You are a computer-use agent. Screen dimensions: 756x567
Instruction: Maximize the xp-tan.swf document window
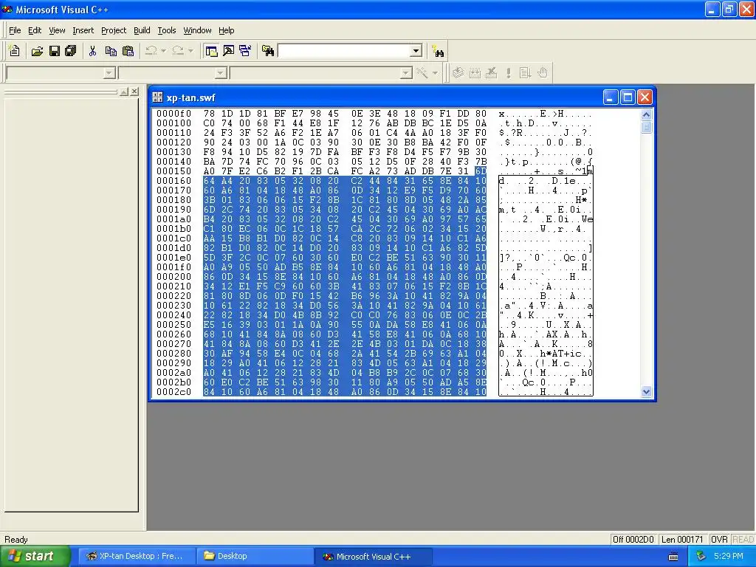click(x=628, y=97)
